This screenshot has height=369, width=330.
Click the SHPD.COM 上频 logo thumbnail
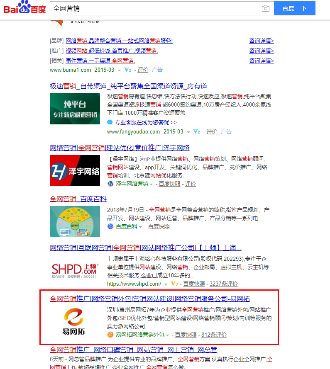(75, 271)
